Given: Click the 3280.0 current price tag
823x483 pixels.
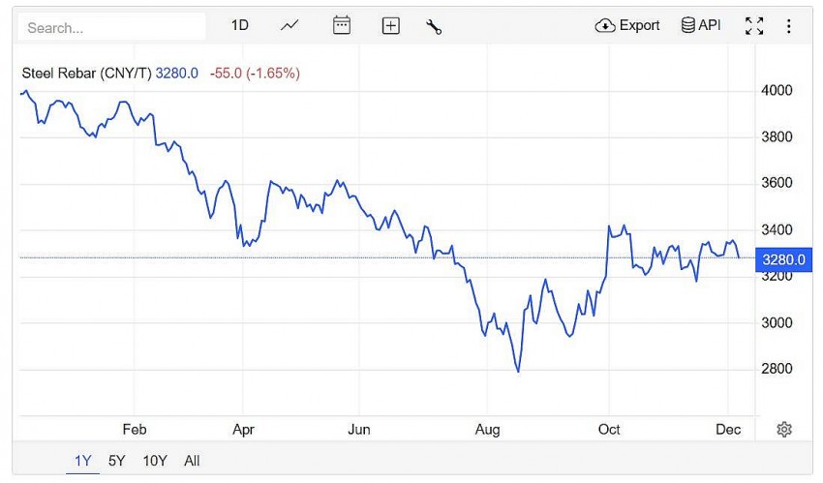Looking at the screenshot, I should pos(784,259).
